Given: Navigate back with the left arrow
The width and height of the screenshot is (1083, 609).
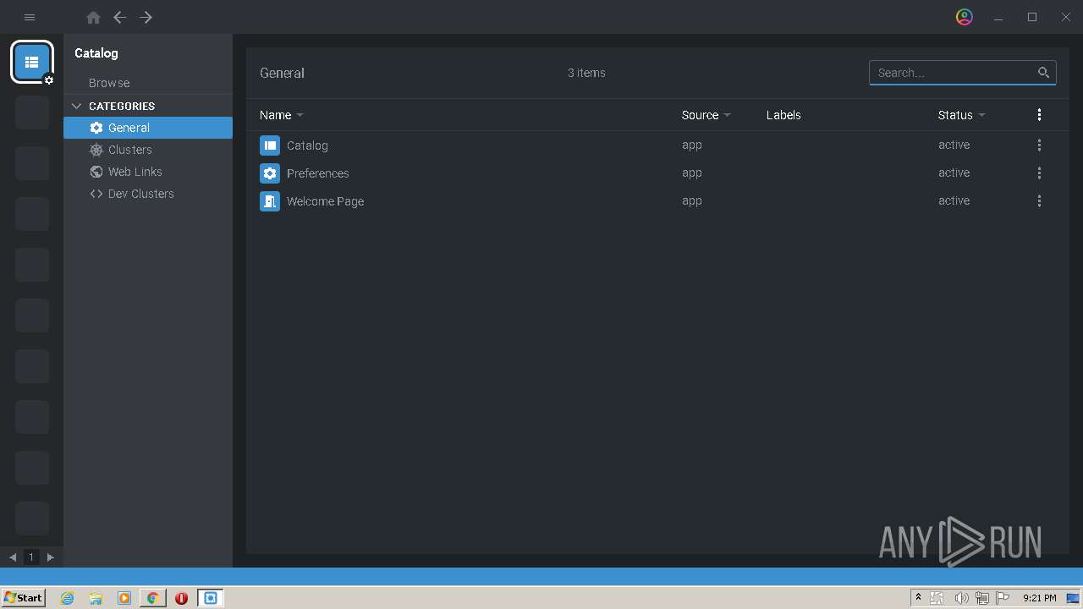Looking at the screenshot, I should (120, 17).
